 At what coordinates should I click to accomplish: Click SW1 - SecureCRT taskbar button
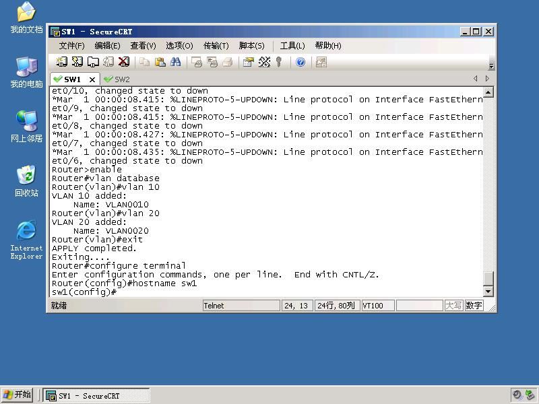pyautogui.click(x=96, y=395)
